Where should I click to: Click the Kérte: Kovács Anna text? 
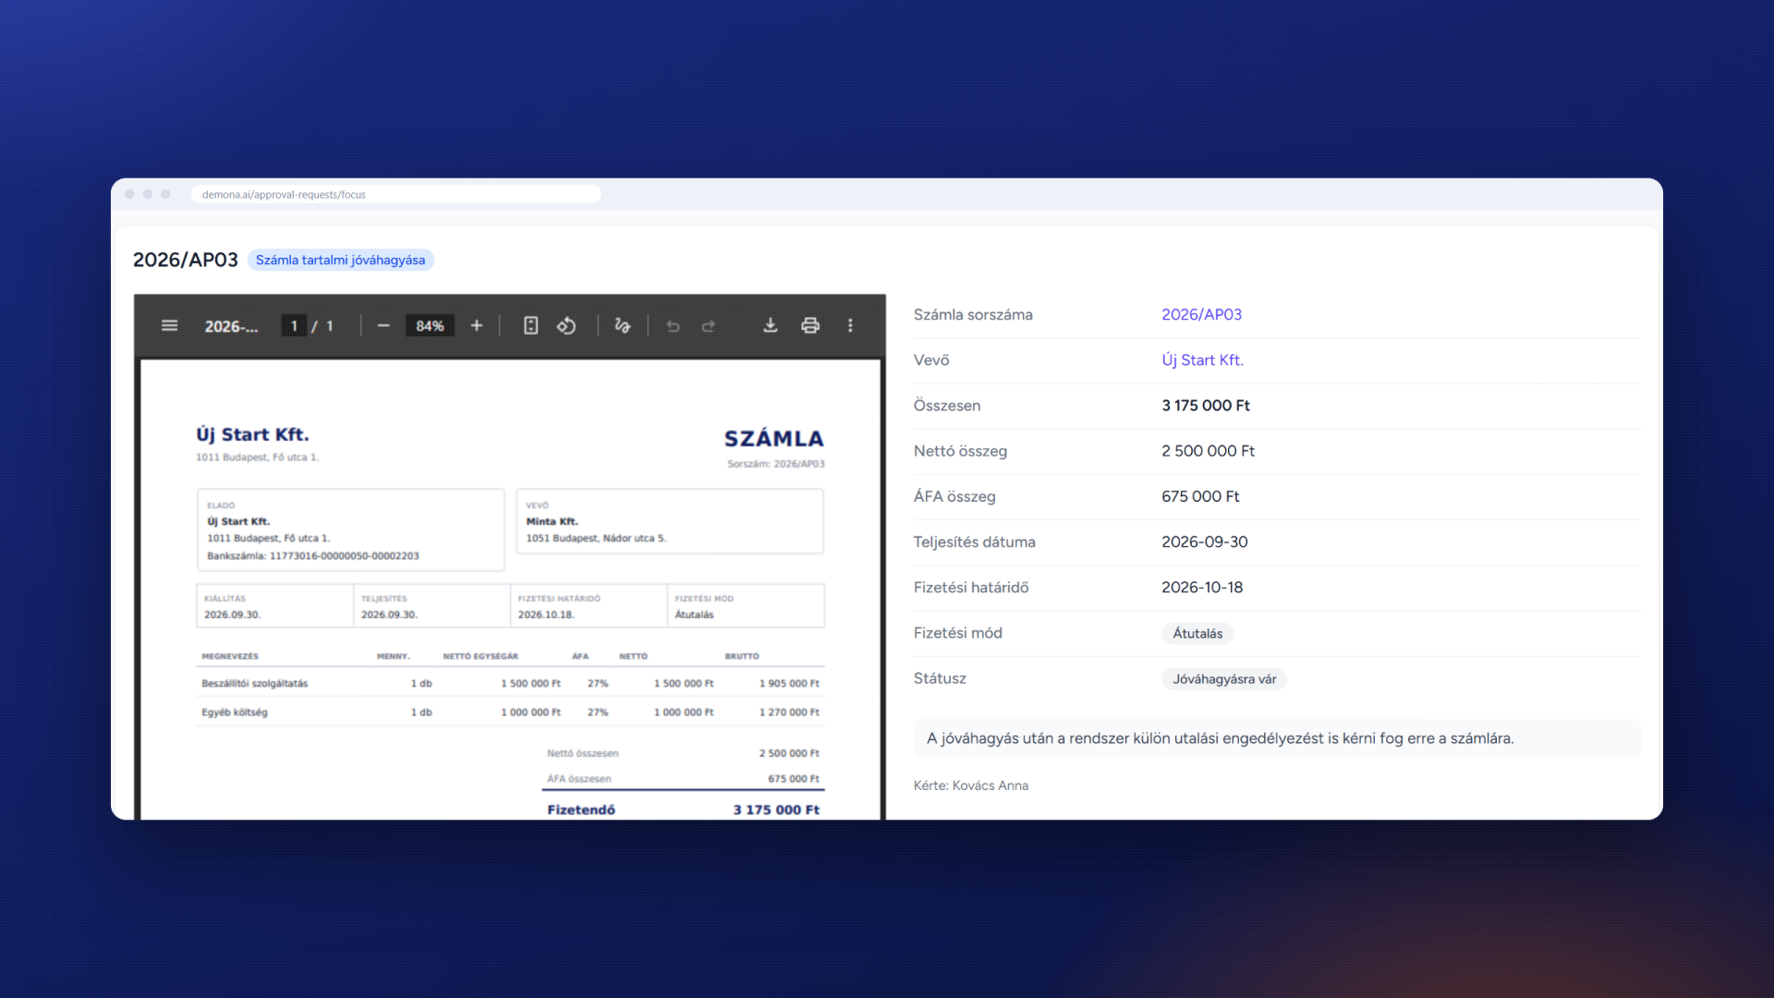[x=970, y=785]
